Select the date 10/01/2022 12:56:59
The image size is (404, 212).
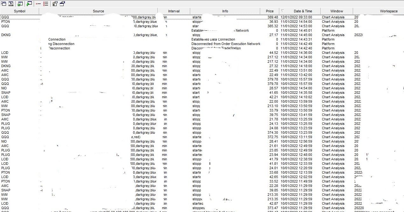pyautogui.click(x=296, y=141)
